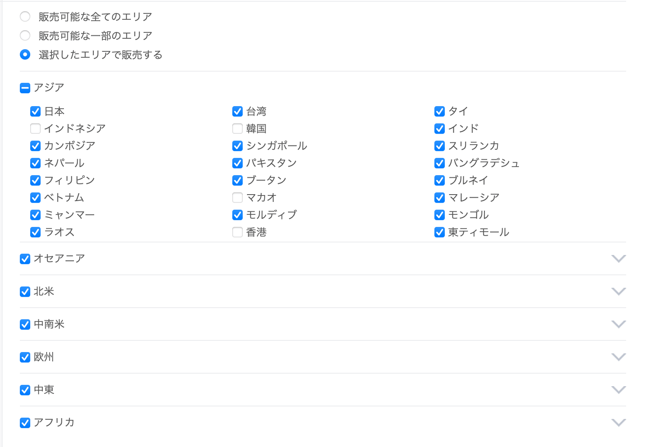The image size is (646, 447).
Task: Uncheck the 欧州 region checkbox
Action: pyautogui.click(x=25, y=357)
